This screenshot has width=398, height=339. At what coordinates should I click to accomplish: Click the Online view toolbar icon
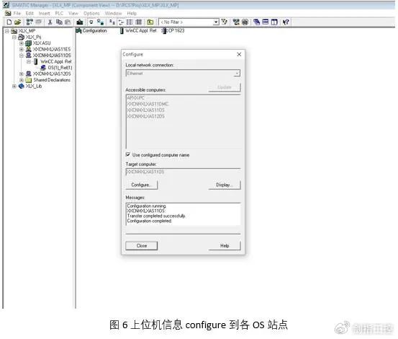(91, 22)
